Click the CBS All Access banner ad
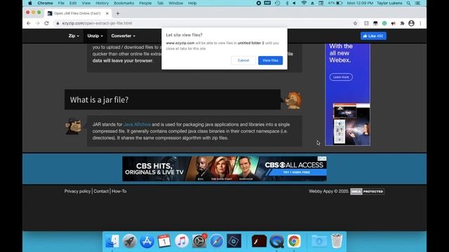The image size is (449, 252). tap(224, 169)
